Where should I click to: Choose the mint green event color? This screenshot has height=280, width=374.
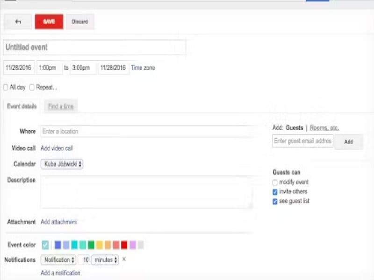(83, 245)
